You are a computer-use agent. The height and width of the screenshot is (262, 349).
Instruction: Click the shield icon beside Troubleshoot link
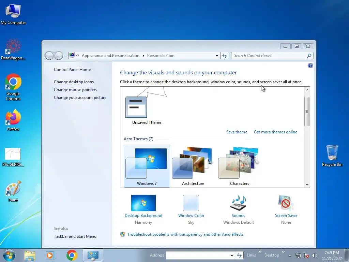pos(123,234)
